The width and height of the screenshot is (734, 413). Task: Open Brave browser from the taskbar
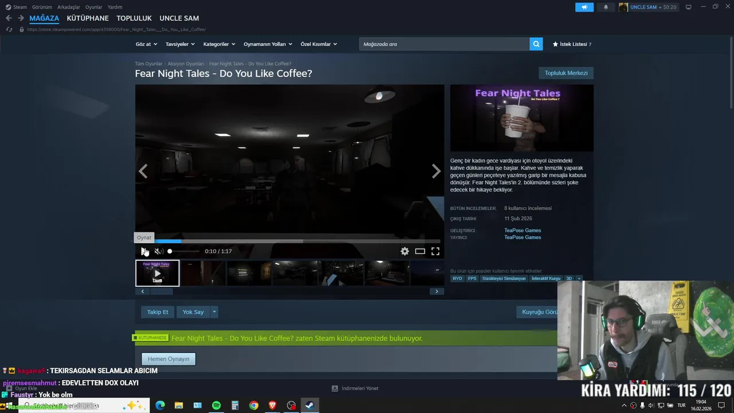tap(272, 406)
